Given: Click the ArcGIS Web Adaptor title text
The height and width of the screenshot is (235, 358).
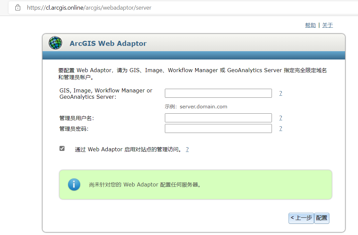Looking at the screenshot, I should pyautogui.click(x=108, y=43).
